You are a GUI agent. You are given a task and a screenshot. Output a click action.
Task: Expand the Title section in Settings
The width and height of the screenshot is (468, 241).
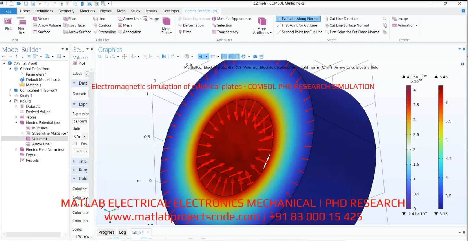(74, 162)
